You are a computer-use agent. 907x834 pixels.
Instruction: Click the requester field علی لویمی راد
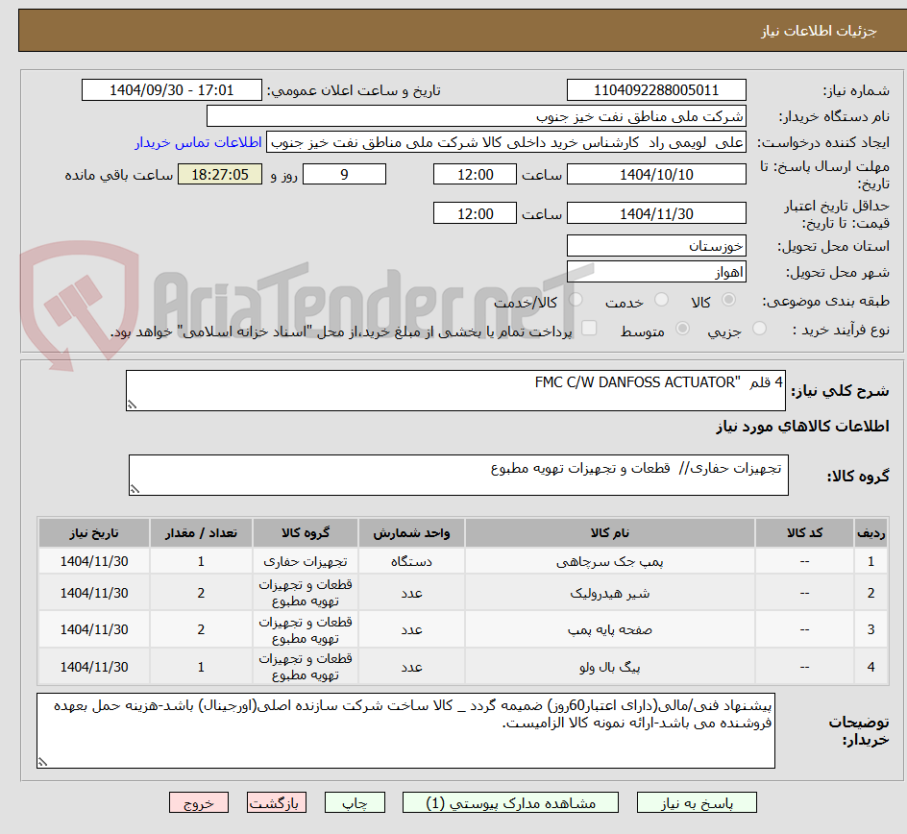pos(506,142)
